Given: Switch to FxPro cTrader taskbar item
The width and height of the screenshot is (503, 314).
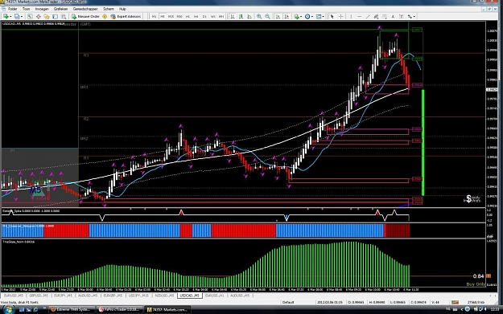Looking at the screenshot, I should pos(118,309).
